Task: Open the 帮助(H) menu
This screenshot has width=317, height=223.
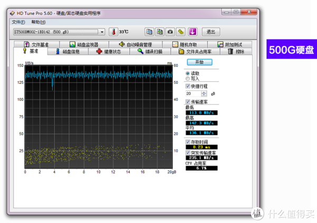Action: [39, 22]
